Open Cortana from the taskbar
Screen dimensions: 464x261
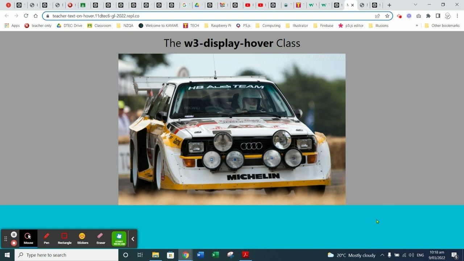(125, 255)
